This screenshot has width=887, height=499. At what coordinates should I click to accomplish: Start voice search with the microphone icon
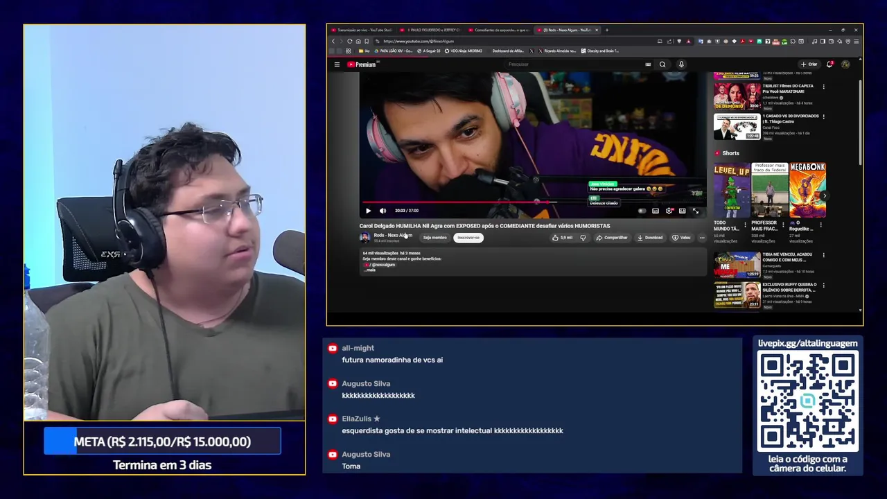pos(681,64)
